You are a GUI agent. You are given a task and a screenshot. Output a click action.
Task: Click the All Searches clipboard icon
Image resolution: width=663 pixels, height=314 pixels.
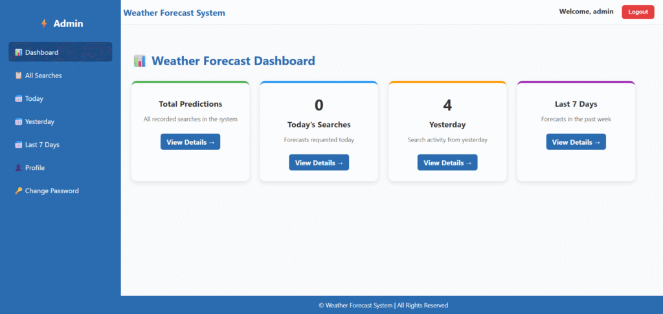click(19, 76)
